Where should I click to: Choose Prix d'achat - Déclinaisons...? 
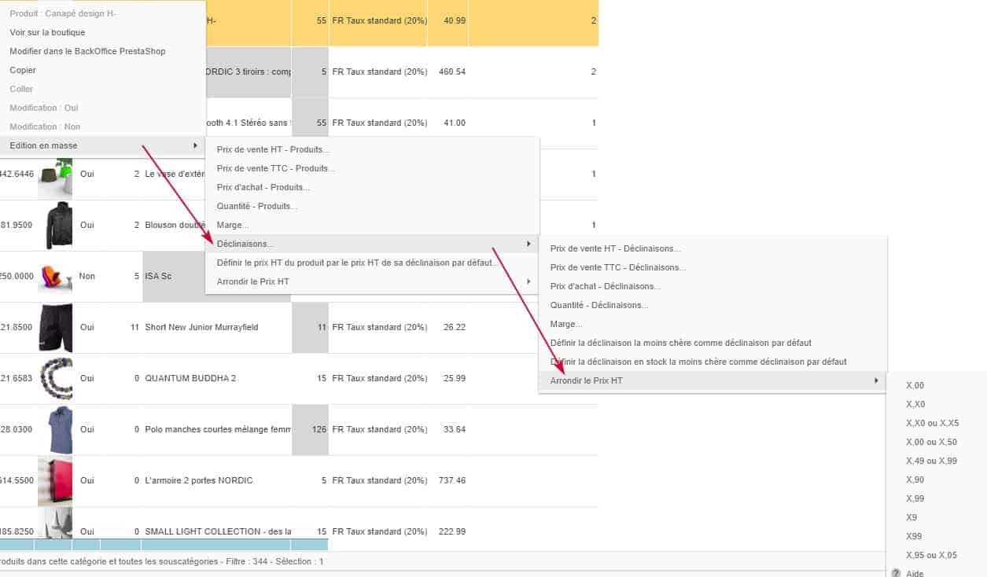[x=605, y=286]
